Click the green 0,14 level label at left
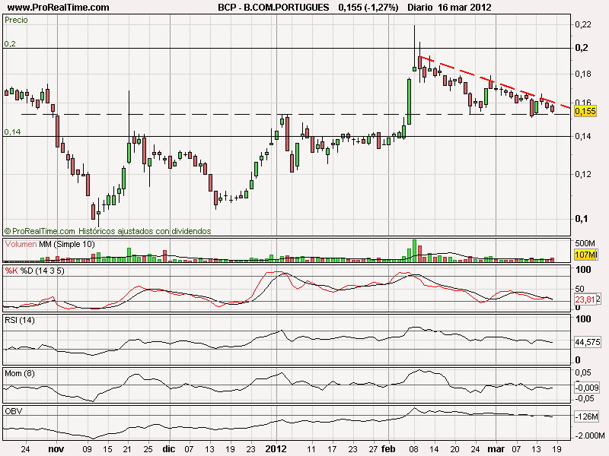The image size is (609, 456). pos(12,131)
